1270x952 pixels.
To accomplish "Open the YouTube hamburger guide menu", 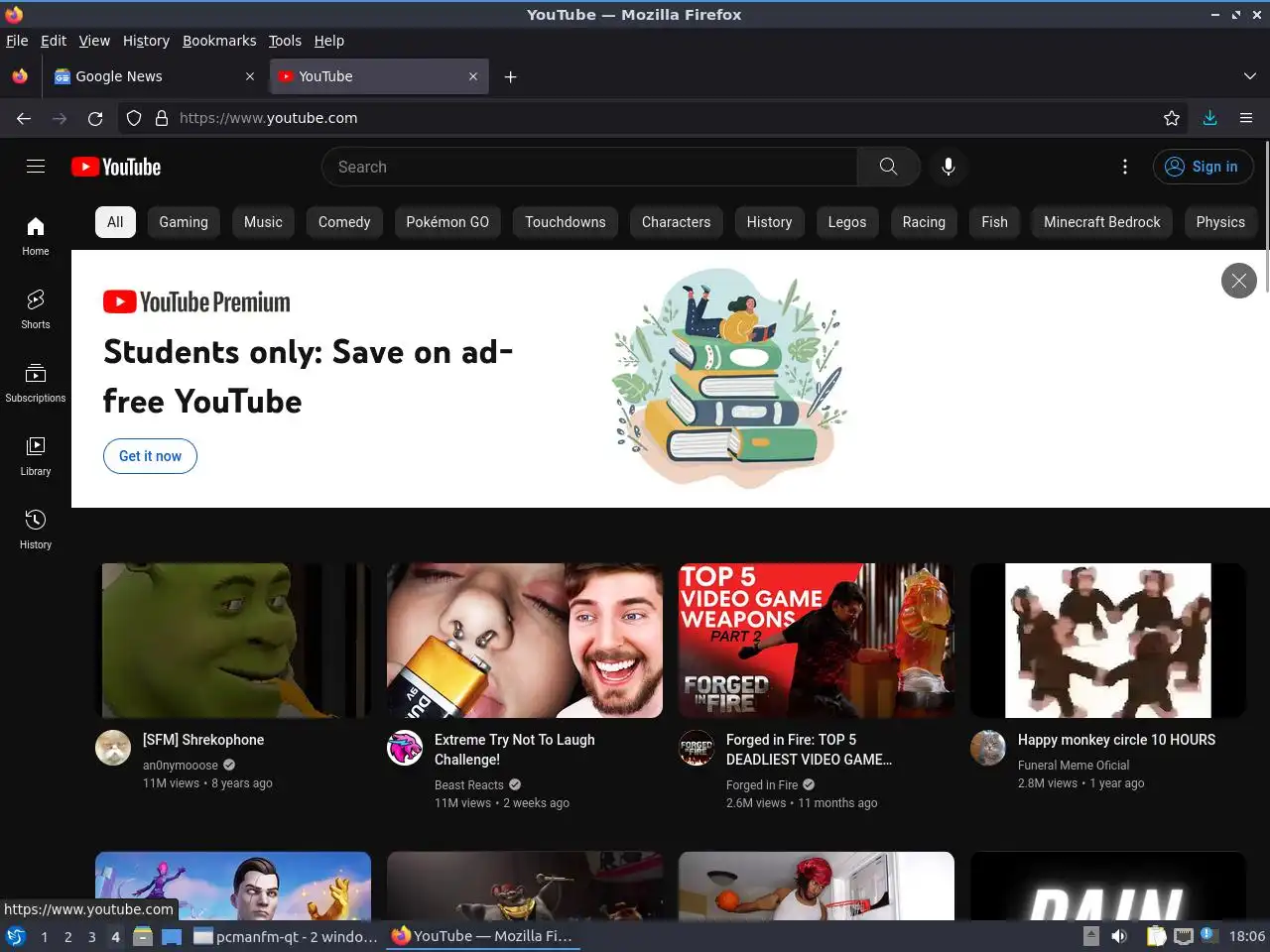I will point(36,167).
